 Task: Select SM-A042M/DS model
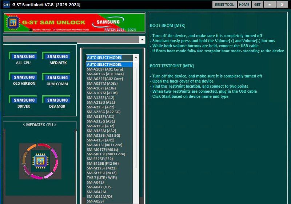click(109, 197)
